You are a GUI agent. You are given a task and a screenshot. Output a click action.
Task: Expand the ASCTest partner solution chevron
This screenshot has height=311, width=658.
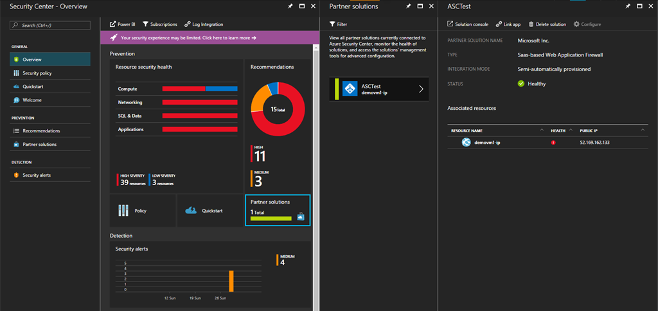pyautogui.click(x=422, y=89)
